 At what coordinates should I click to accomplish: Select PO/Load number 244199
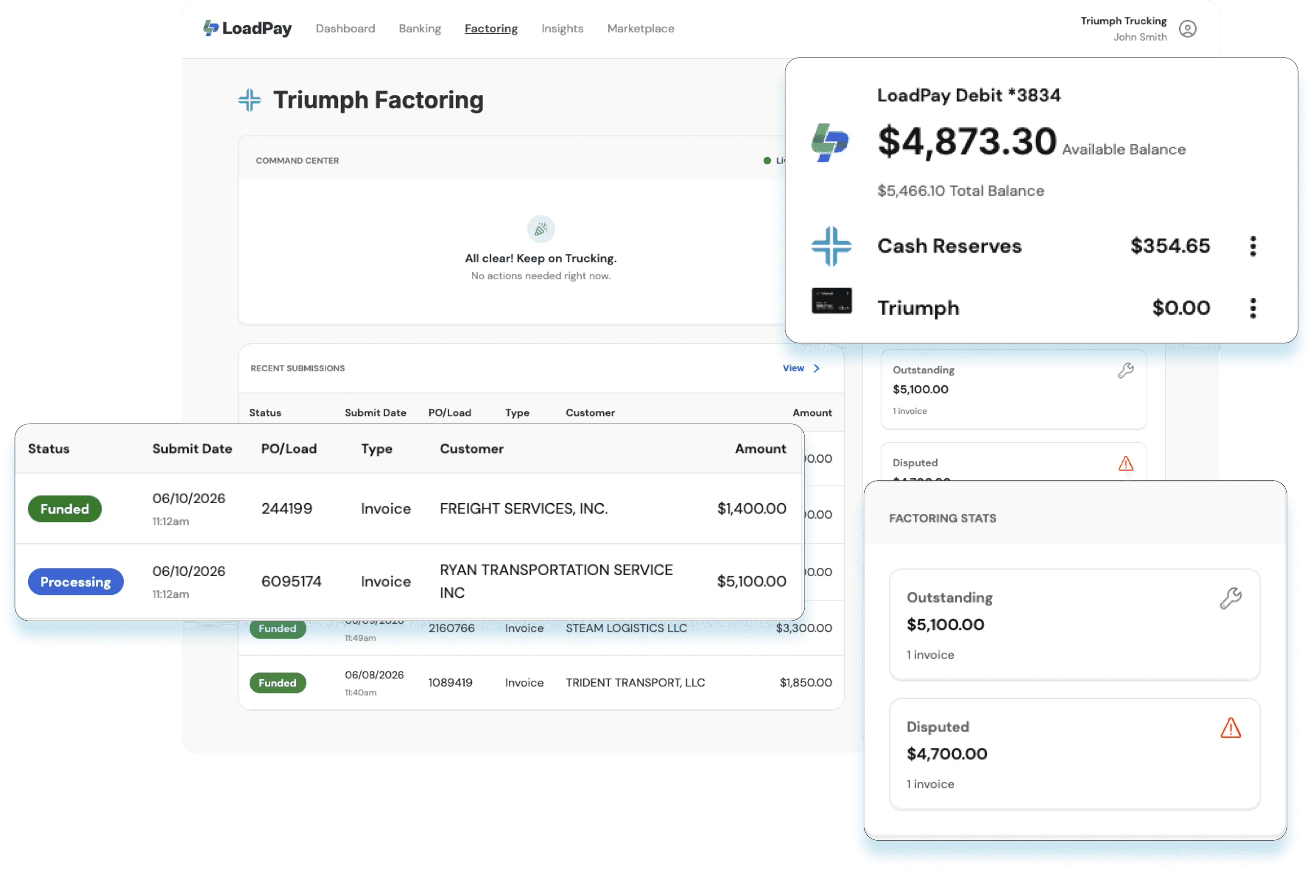[286, 508]
